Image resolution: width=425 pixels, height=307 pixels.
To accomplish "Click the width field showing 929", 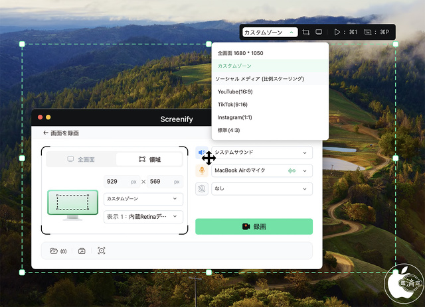I will point(121,181).
